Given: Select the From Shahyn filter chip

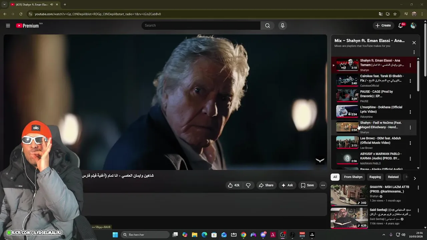Looking at the screenshot, I should [353, 177].
